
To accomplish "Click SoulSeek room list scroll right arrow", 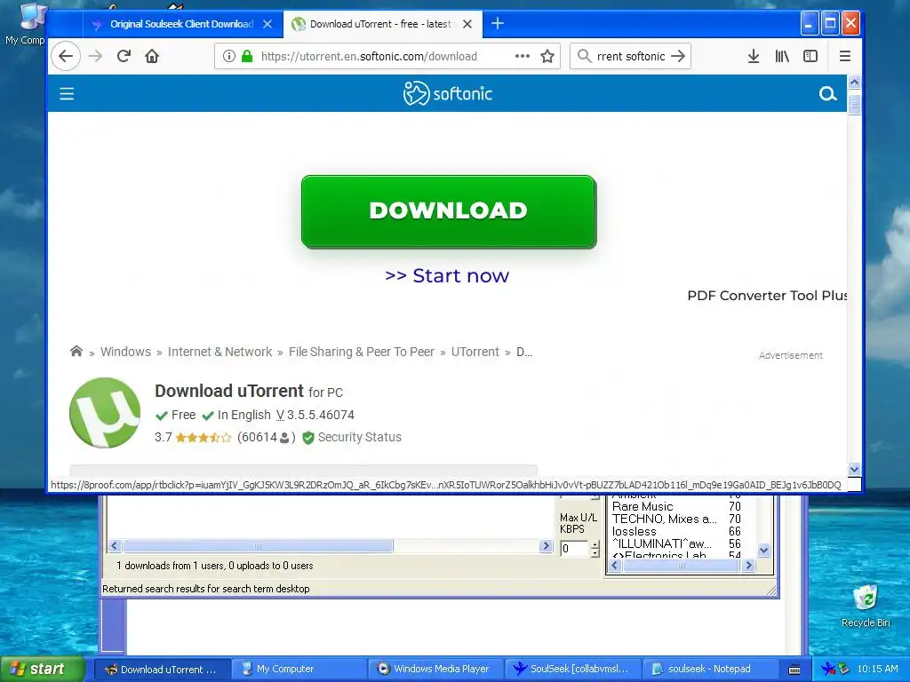I will pyautogui.click(x=748, y=566).
